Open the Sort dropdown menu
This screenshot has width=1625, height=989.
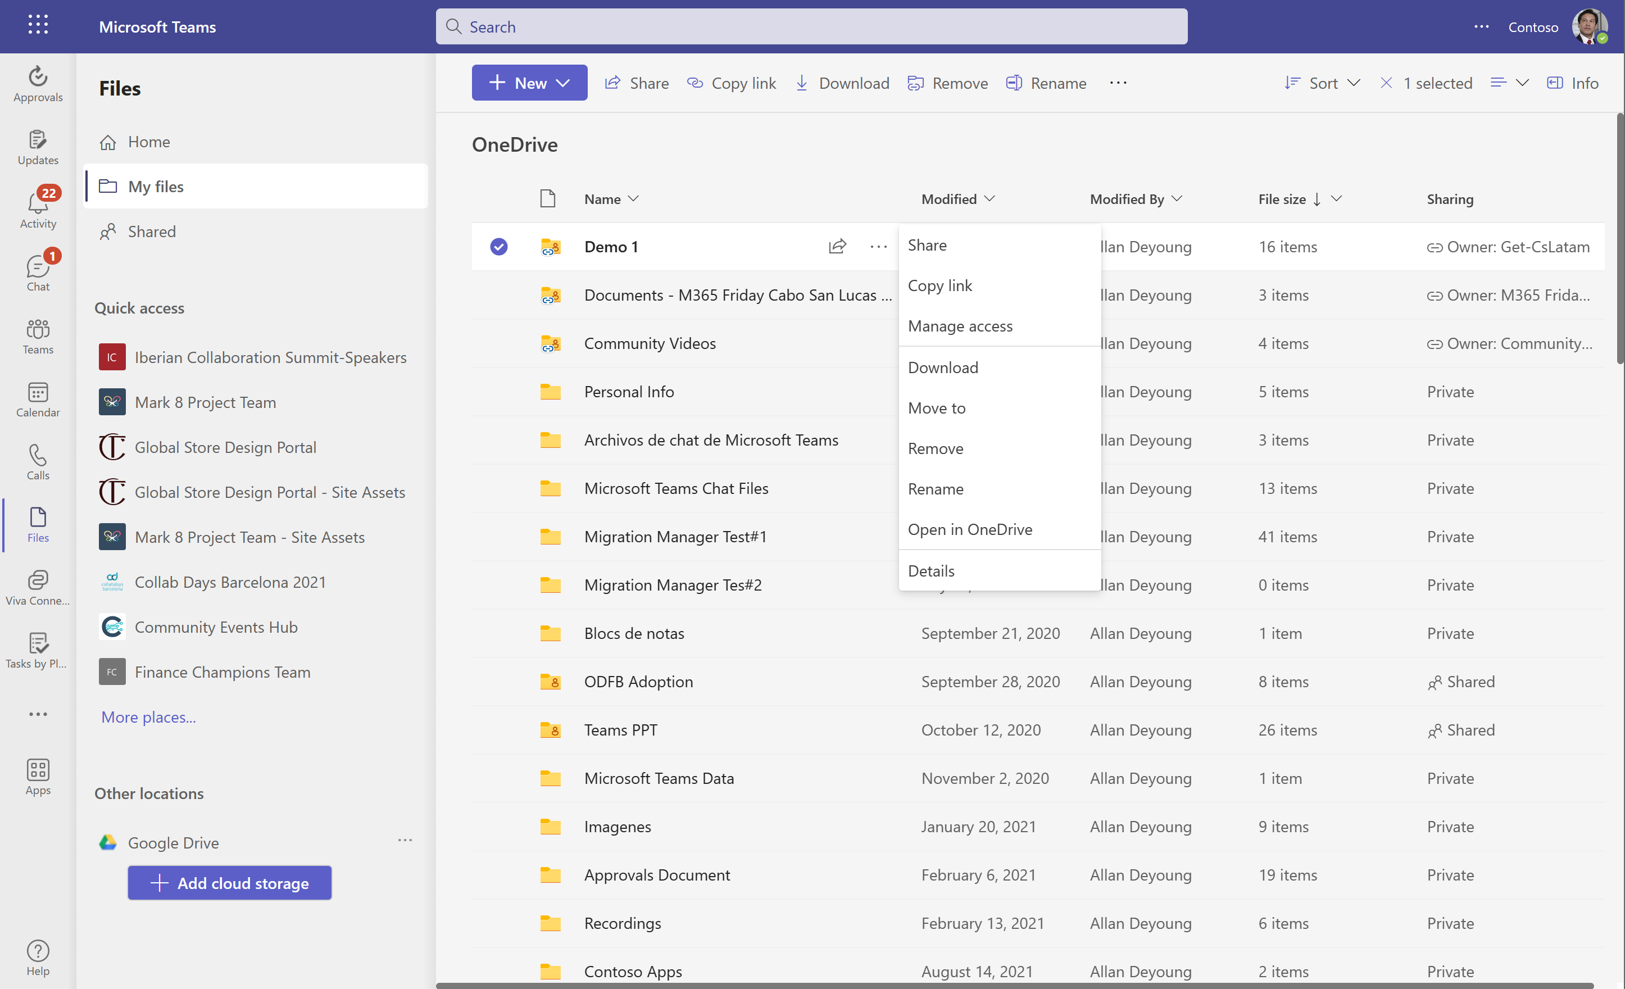click(x=1322, y=83)
